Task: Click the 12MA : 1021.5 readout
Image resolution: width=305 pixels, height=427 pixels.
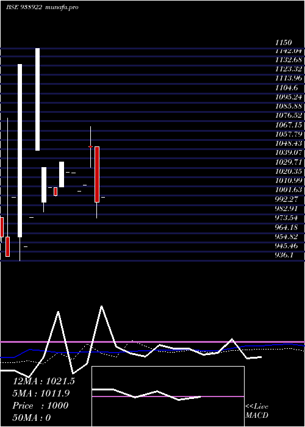Action: [43, 381]
